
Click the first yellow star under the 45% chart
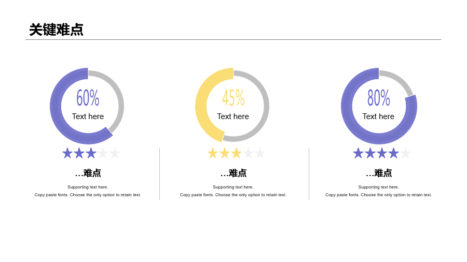point(213,153)
